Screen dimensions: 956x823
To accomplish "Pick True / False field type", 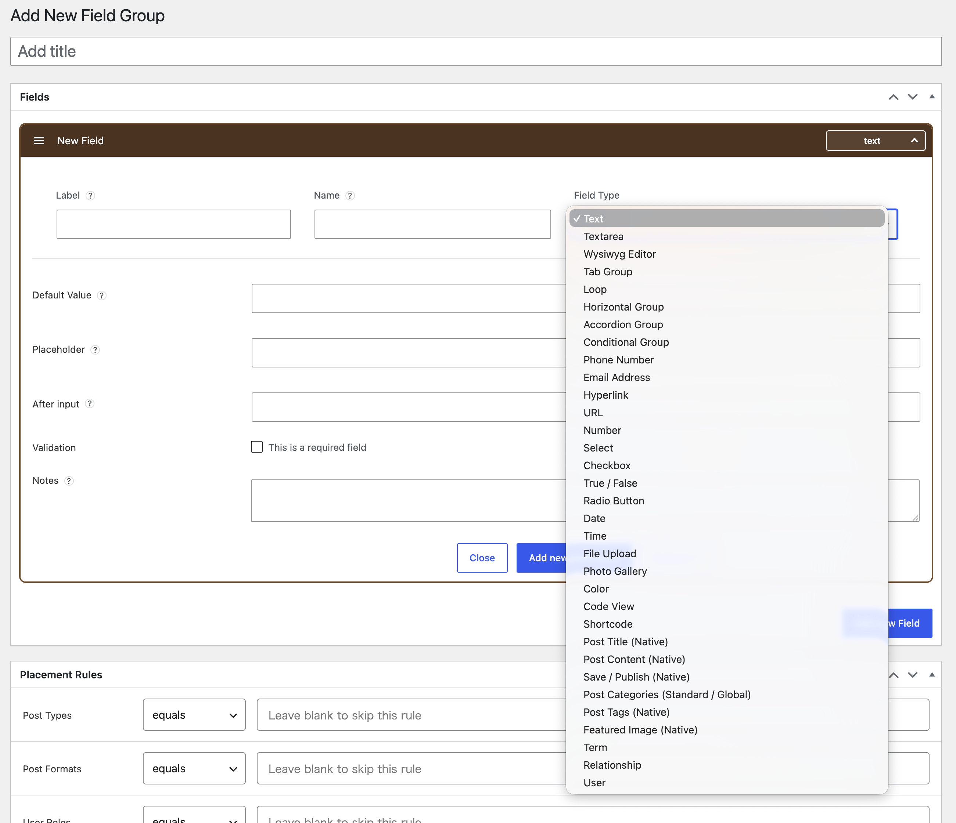I will tap(727, 483).
